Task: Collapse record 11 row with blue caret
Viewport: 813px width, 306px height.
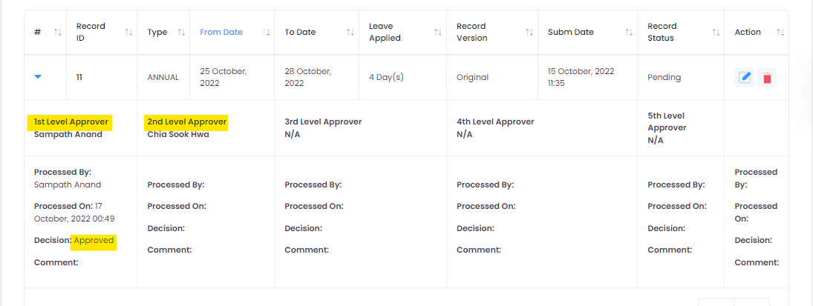Action: pyautogui.click(x=38, y=76)
